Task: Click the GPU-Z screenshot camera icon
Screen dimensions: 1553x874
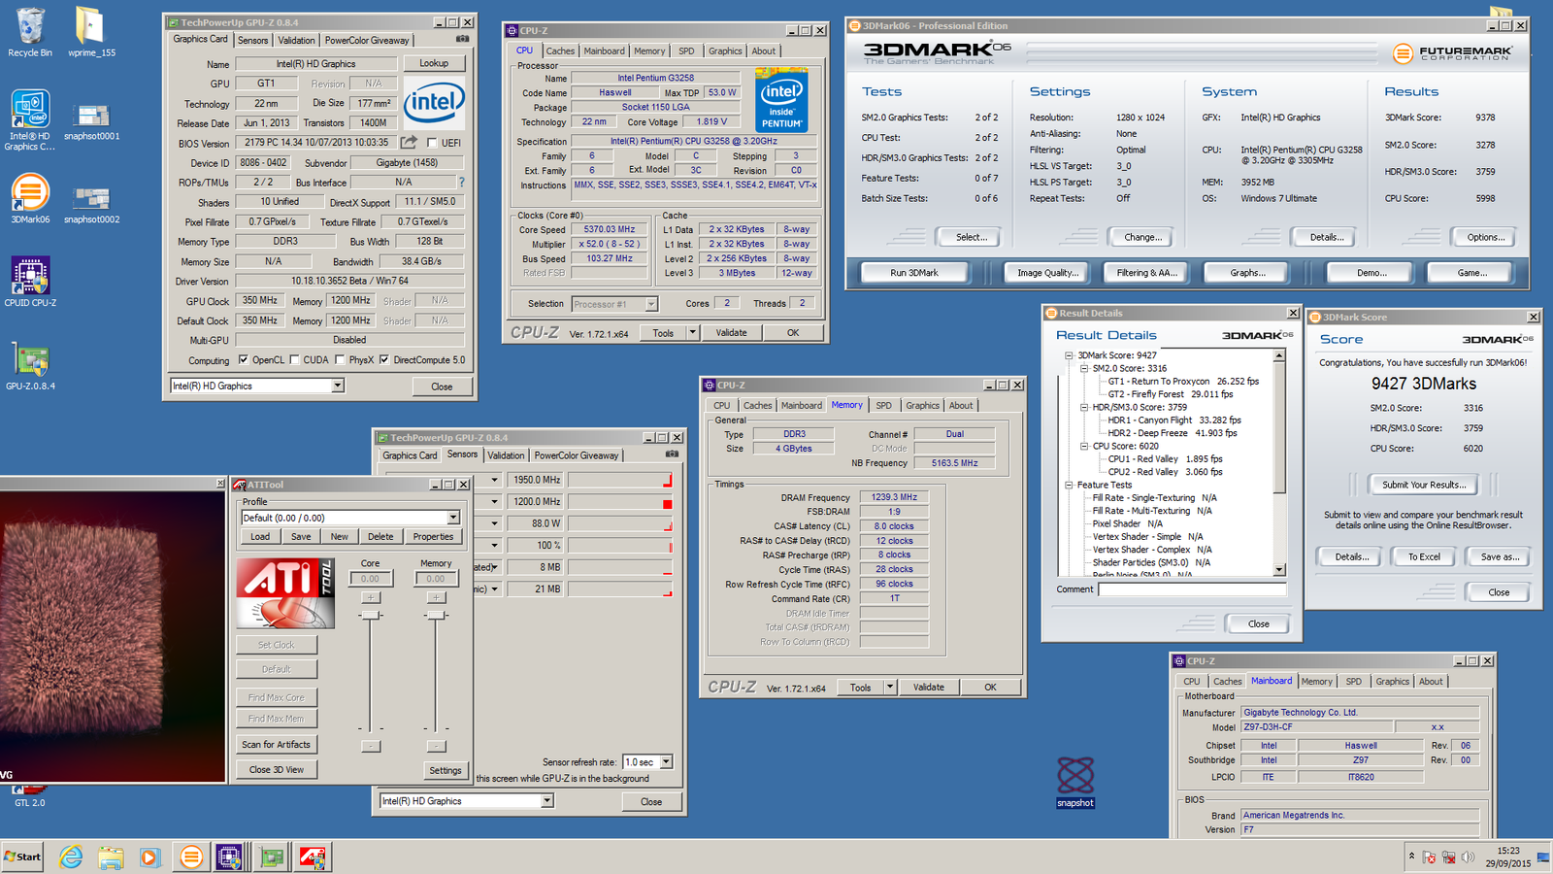Action: pyautogui.click(x=462, y=40)
